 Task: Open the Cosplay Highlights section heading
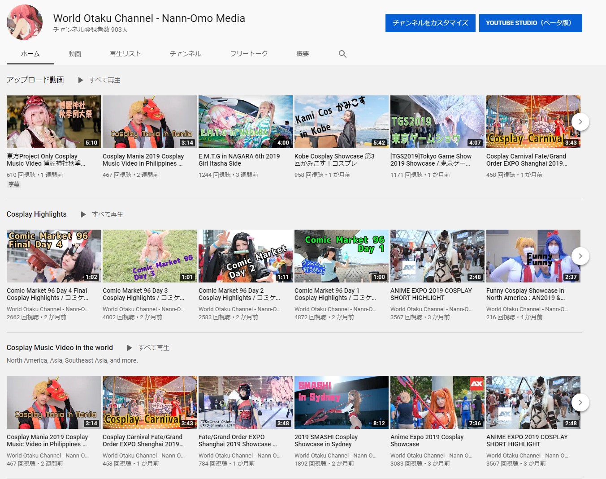point(37,214)
